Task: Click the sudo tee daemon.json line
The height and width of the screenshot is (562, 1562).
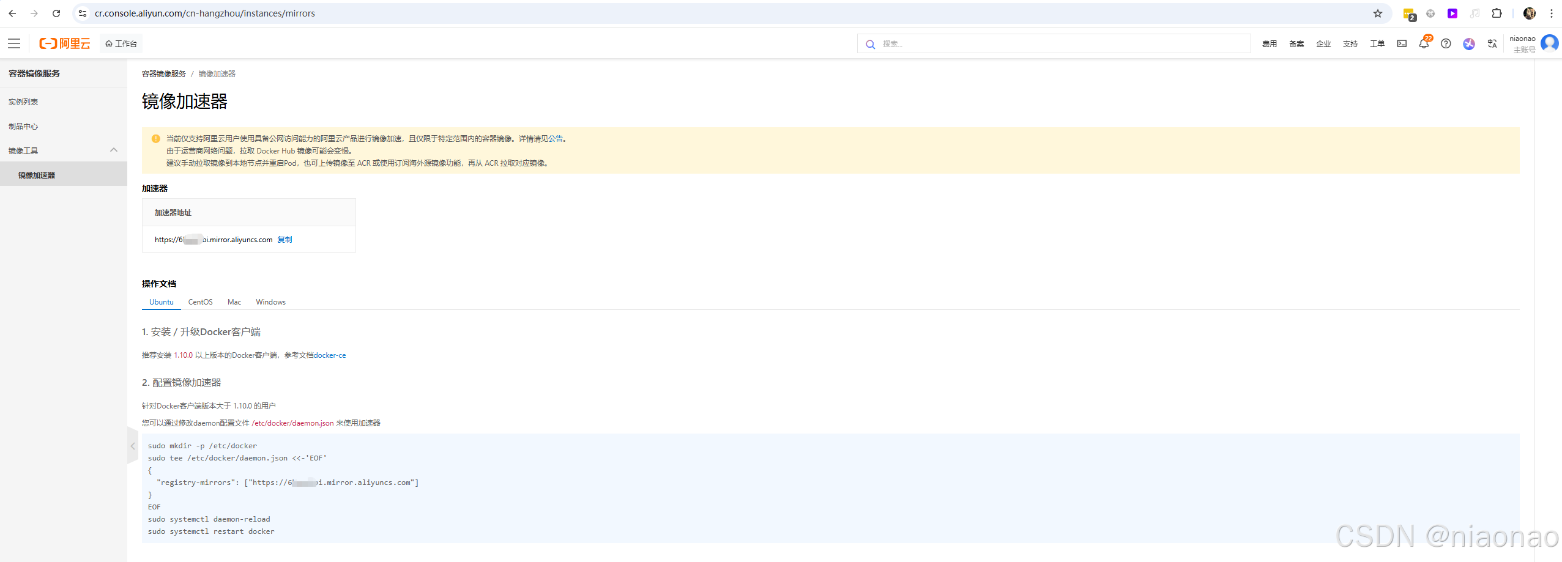Action: (x=237, y=458)
